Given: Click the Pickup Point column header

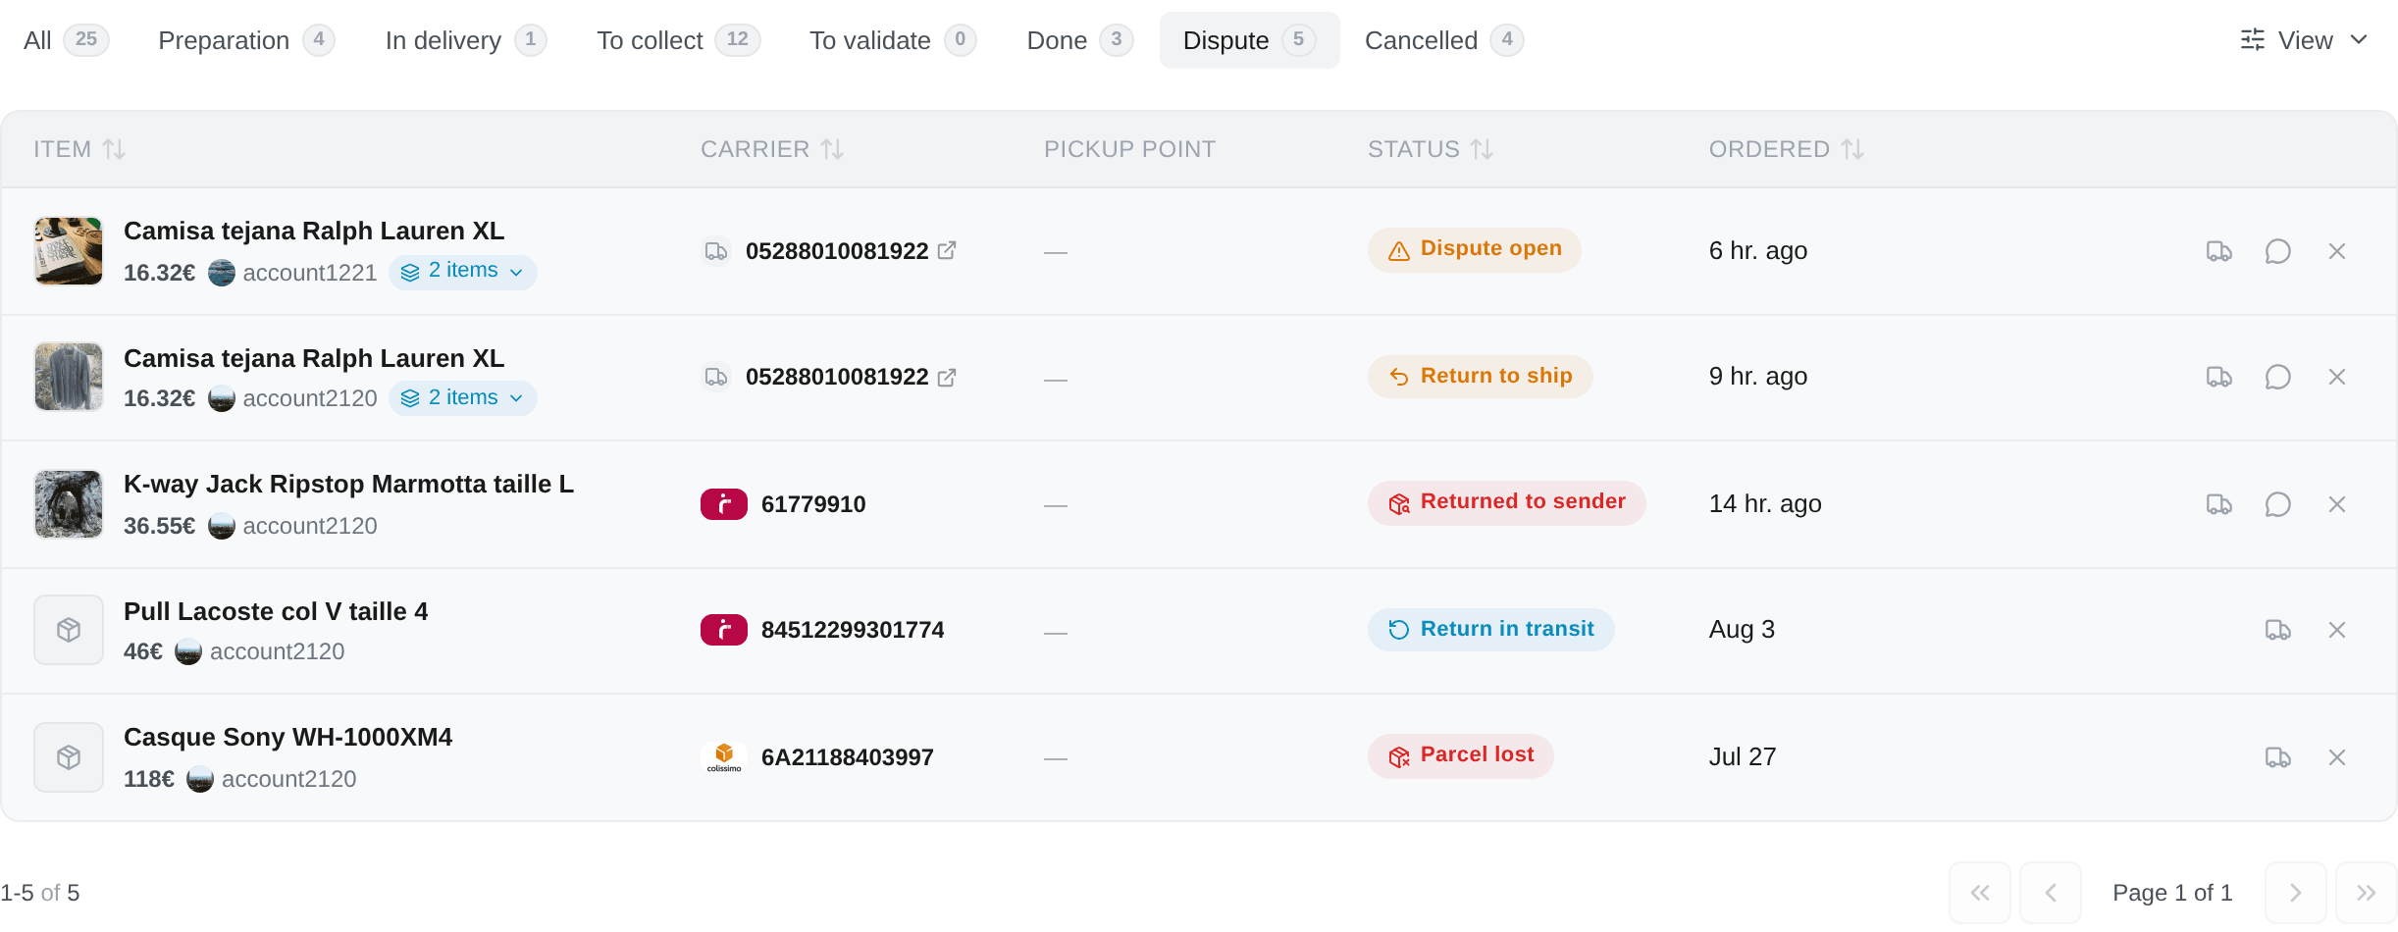Looking at the screenshot, I should [x=1129, y=149].
